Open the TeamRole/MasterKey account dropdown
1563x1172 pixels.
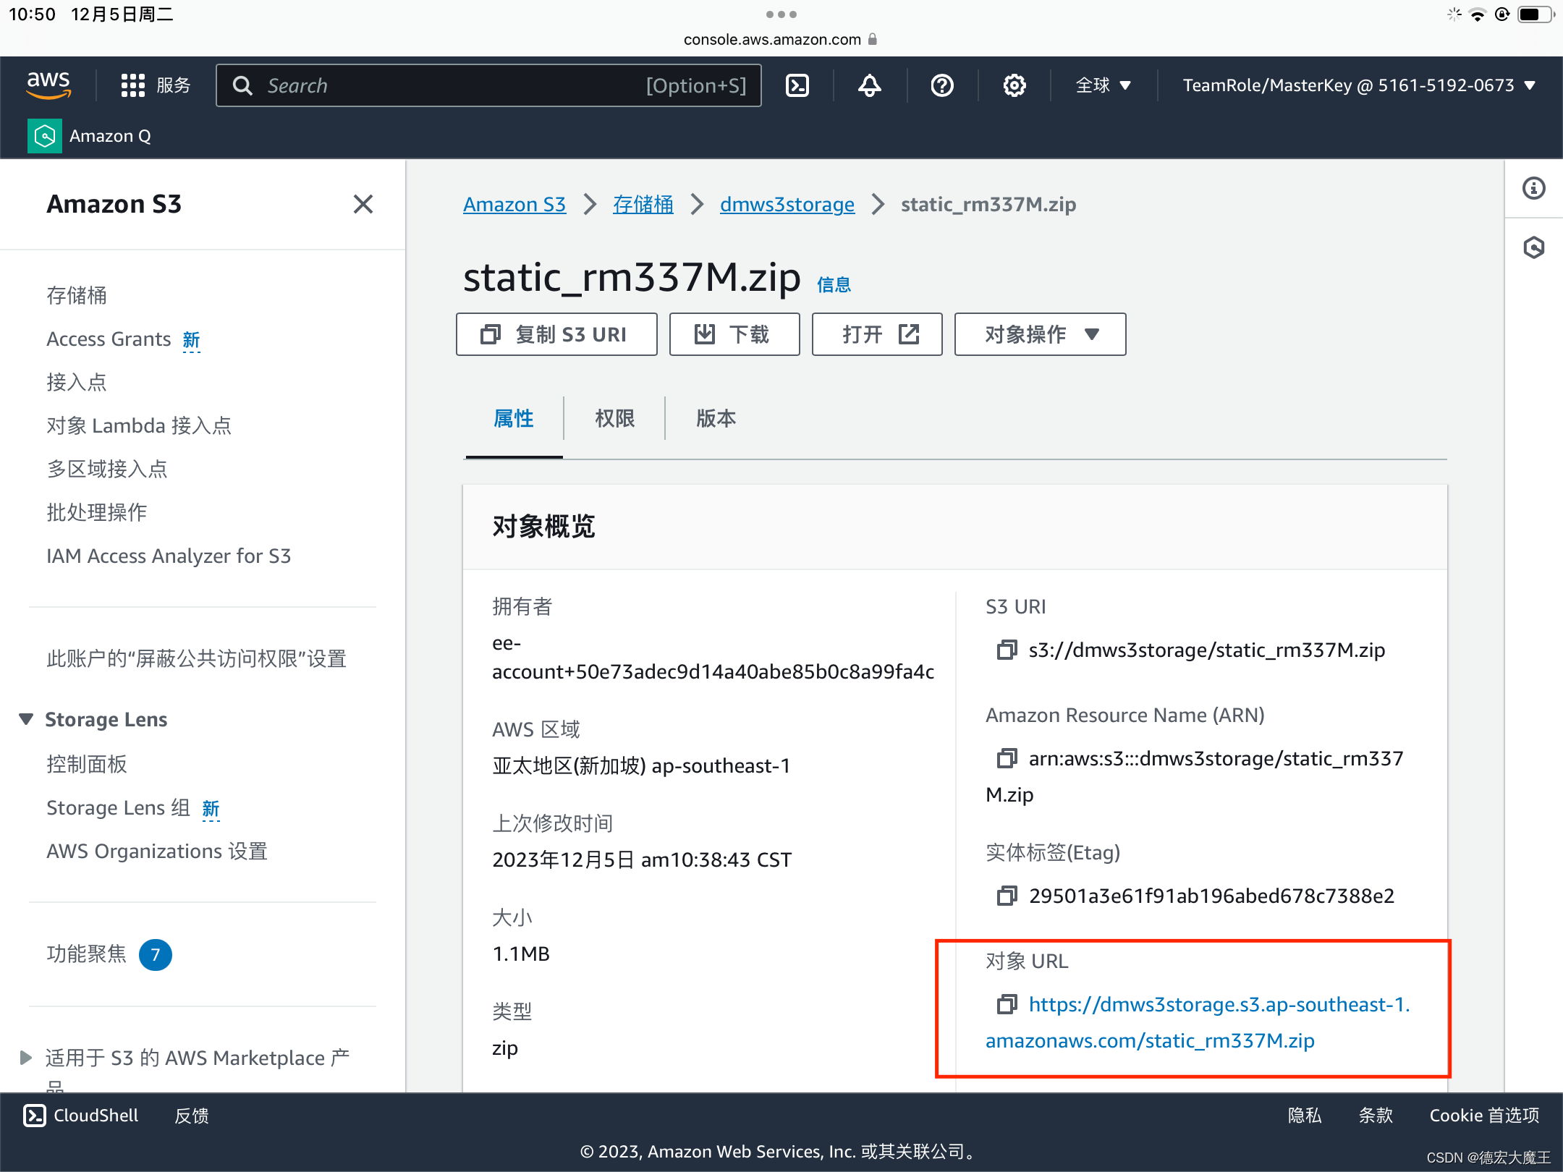(1359, 85)
